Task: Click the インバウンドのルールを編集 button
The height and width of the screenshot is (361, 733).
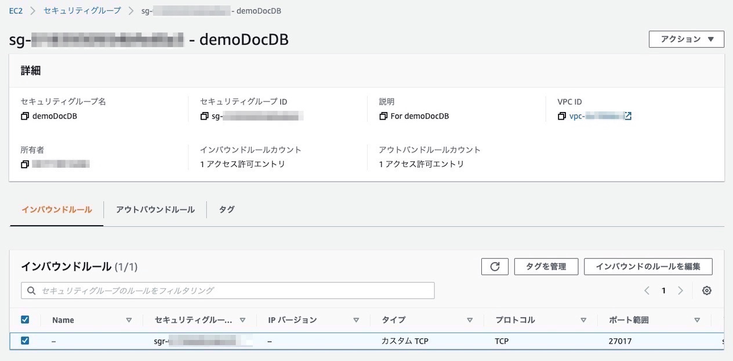Action: pos(649,266)
